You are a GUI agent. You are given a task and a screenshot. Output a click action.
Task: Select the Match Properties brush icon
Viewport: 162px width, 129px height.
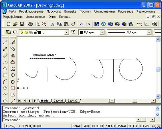[73, 24]
